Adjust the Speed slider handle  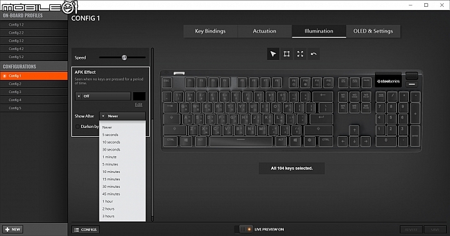[124, 57]
